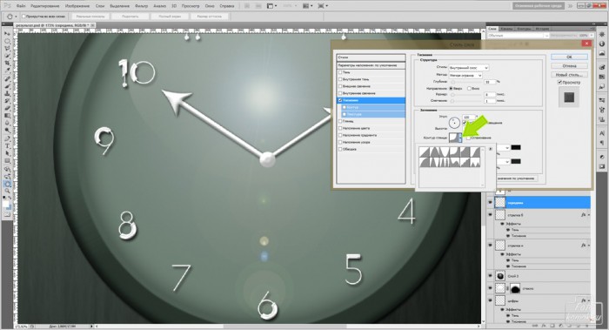609x330 pixels.
Task: Click the rotate tool preset icon in options bar
Action: coord(10,17)
